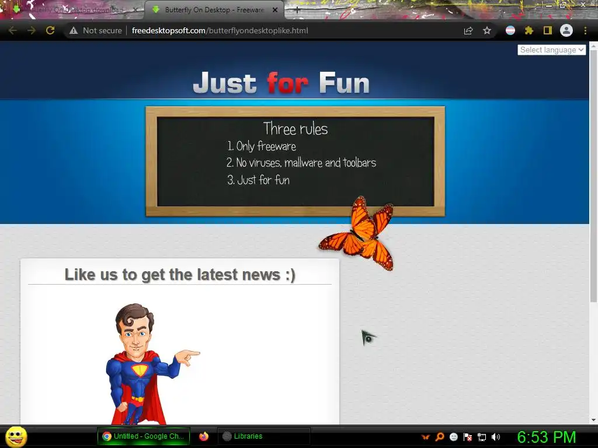Close the Butterfly On Desktop download tab
Image resolution: width=598 pixels, height=448 pixels.
pyautogui.click(x=135, y=10)
